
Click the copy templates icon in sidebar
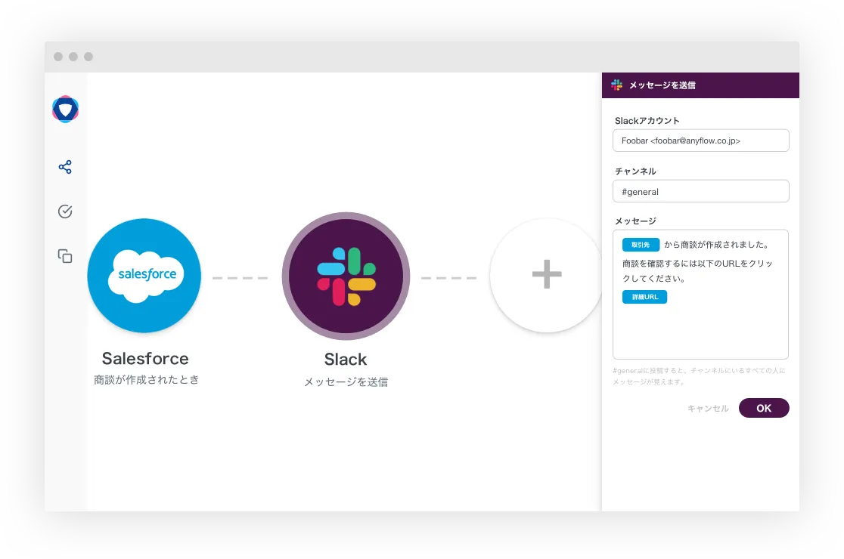point(65,256)
